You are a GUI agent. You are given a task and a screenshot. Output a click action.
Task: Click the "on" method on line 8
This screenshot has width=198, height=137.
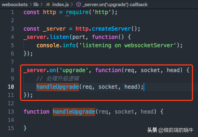(x=53, y=70)
